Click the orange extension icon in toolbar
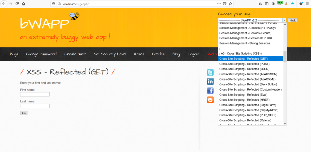The height and width of the screenshot is (152, 311). point(286,4)
